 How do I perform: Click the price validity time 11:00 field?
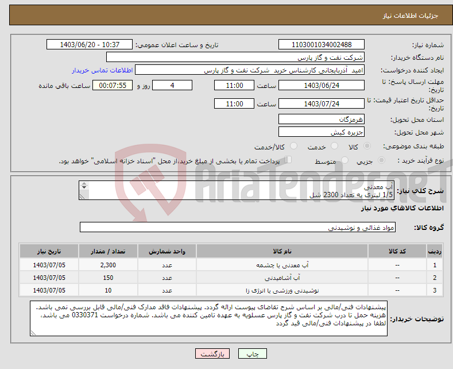click(x=234, y=103)
